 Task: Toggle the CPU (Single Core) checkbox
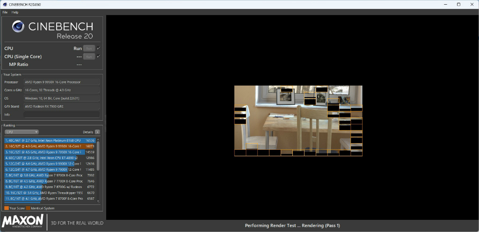98,57
